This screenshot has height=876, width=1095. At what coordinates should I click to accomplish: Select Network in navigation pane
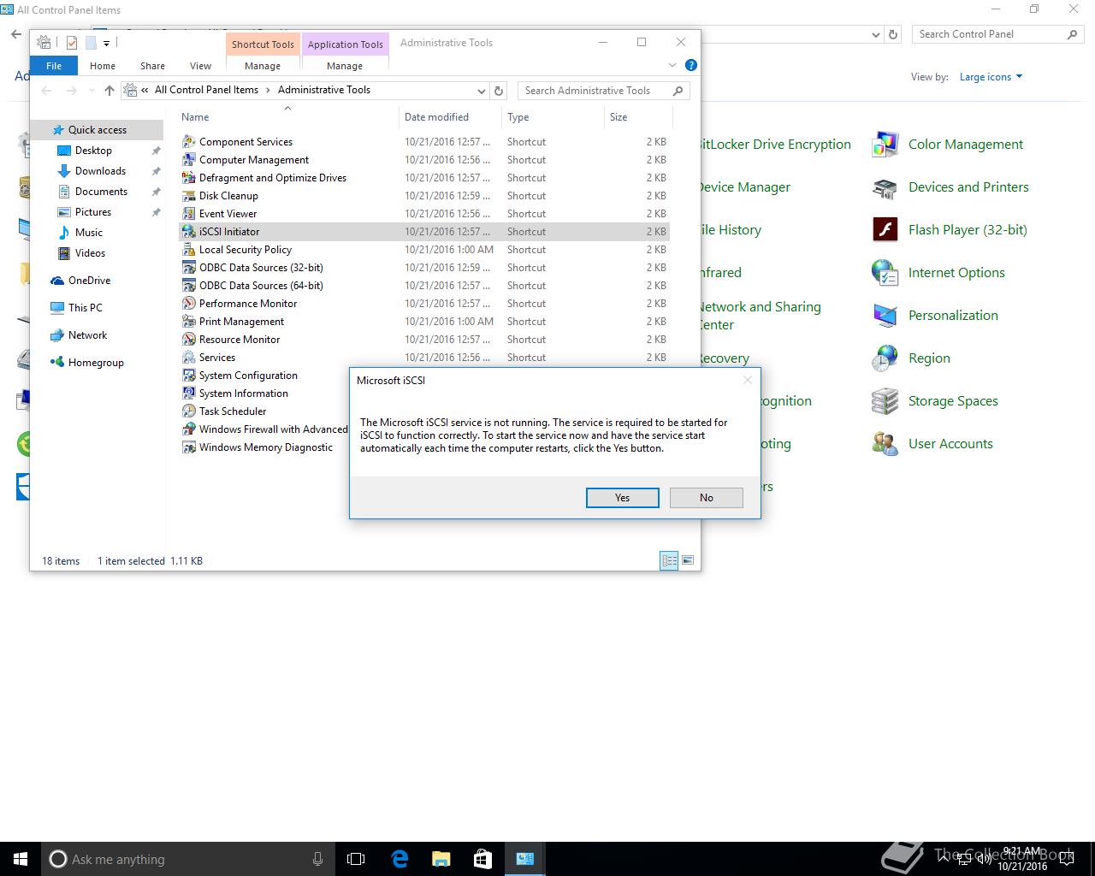pos(87,335)
